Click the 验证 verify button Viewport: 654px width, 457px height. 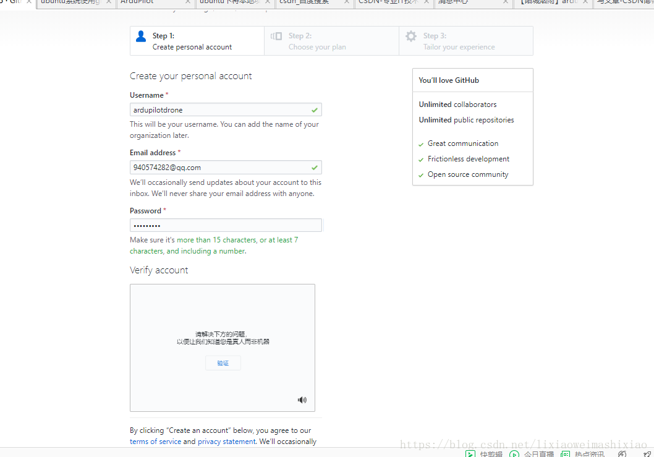pos(223,363)
